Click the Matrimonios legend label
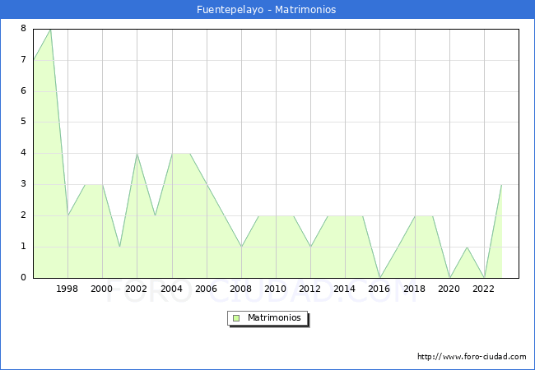535x370 pixels. (x=274, y=317)
